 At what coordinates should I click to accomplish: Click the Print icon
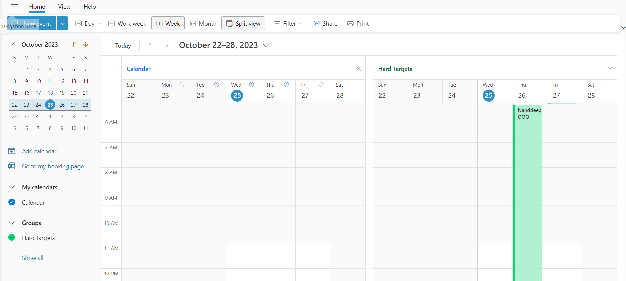pyautogui.click(x=350, y=24)
